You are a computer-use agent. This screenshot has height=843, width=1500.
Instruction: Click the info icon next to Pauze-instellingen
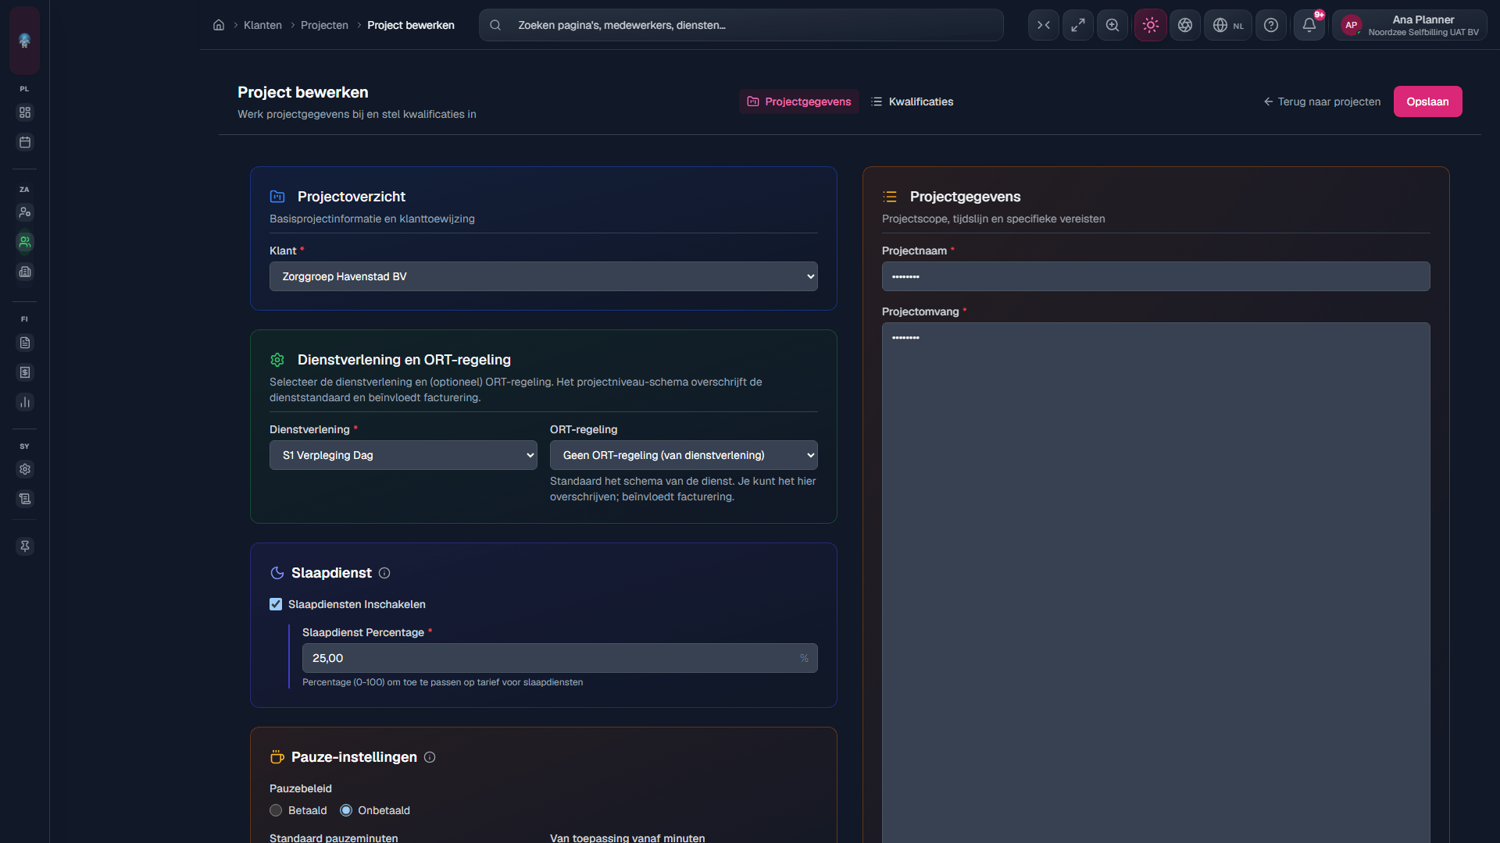430,757
